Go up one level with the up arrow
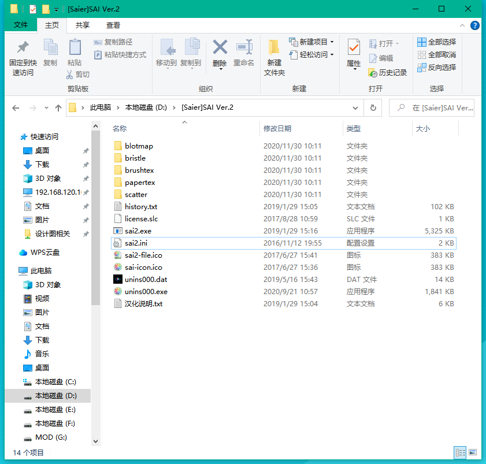486x464 pixels. click(x=58, y=108)
